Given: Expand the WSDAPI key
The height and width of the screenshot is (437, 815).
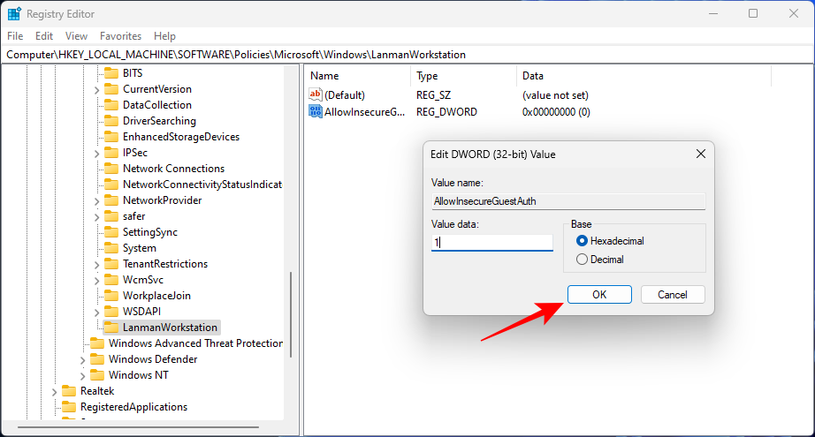Looking at the screenshot, I should [96, 313].
